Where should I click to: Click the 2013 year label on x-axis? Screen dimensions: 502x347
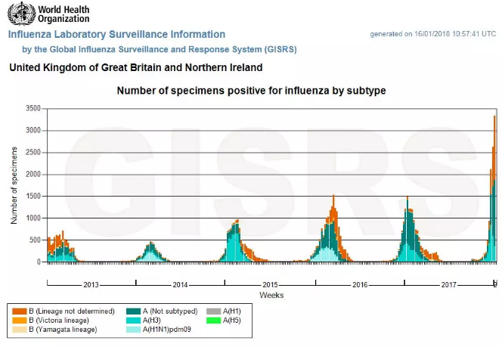91,285
